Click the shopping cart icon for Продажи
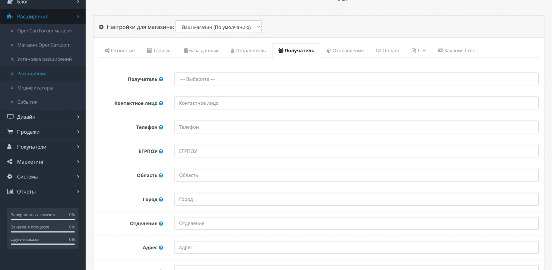The width and height of the screenshot is (552, 270). point(10,132)
